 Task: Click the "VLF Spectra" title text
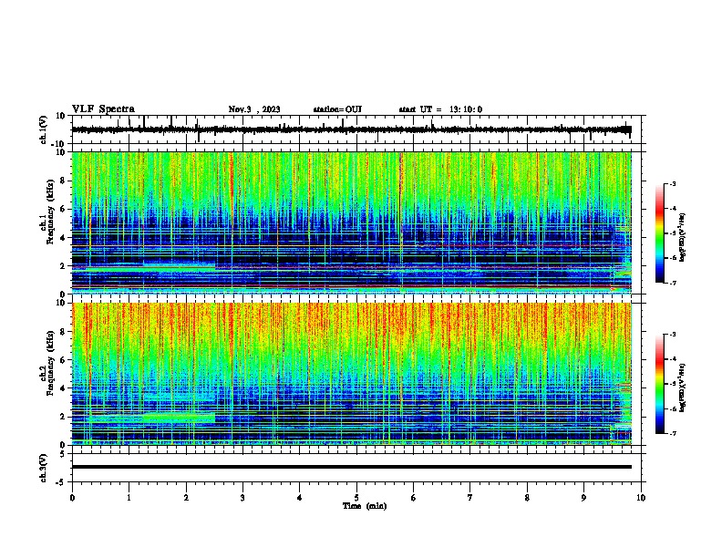pyautogui.click(x=103, y=109)
